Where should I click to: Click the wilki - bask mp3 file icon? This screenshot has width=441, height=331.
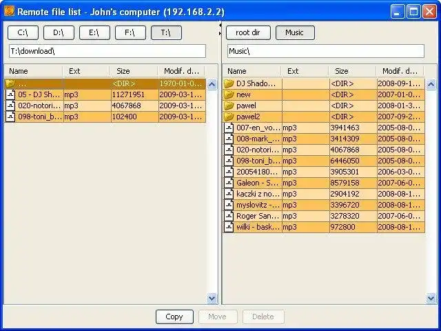pos(229,227)
